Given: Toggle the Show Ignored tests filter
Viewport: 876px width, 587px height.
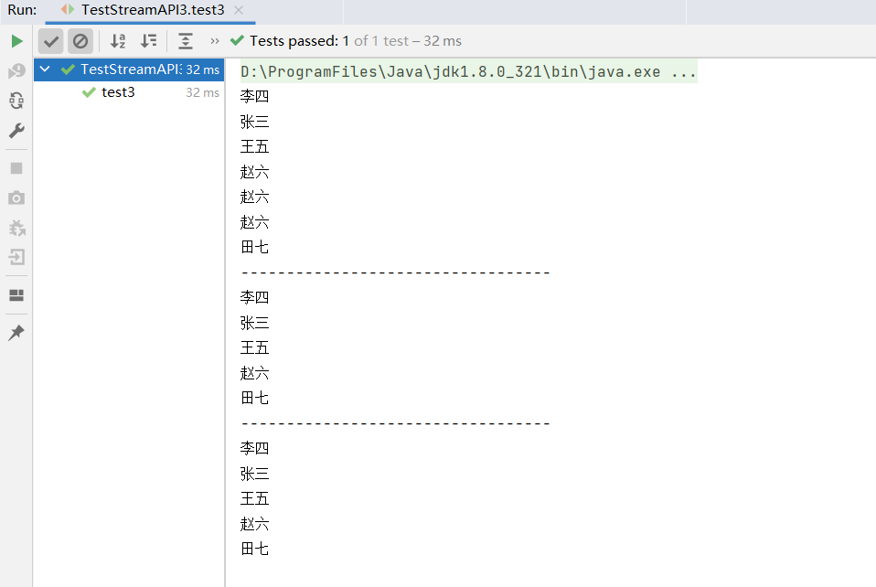Looking at the screenshot, I should tap(80, 40).
